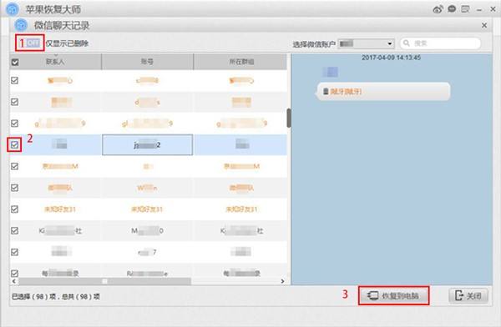Sort by the 联系人 column header
The image size is (501, 327).
(x=55, y=62)
